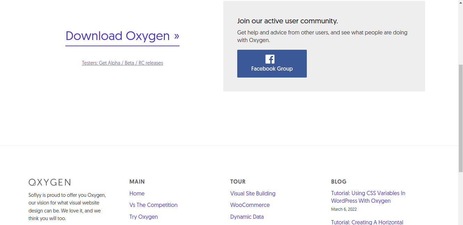The width and height of the screenshot is (463, 225).
Task: Click the Facebook logo icon in the button
Action: tap(270, 59)
